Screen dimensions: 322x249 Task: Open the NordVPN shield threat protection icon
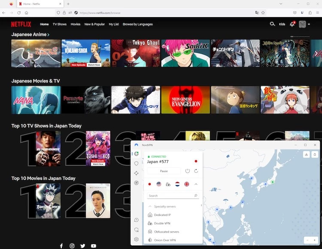coord(137,164)
